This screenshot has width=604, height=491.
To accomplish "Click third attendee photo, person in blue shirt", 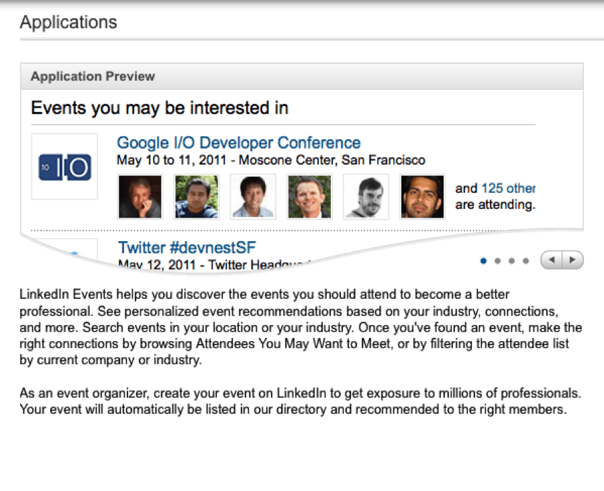I will click(253, 197).
